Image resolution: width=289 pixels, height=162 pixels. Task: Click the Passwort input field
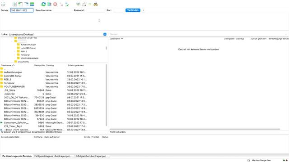(x=95, y=10)
